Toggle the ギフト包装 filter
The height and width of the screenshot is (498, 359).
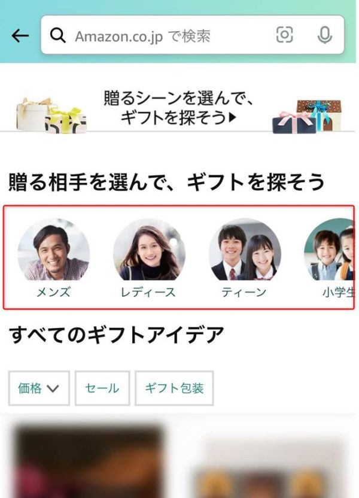tap(174, 388)
